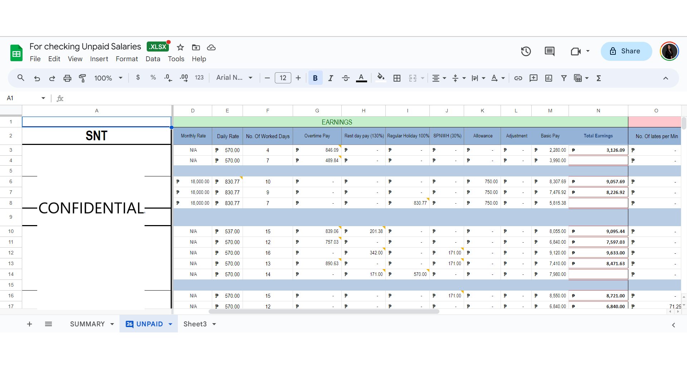Screen dimensions: 687x365
Task: Insert a chart
Action: (x=549, y=78)
